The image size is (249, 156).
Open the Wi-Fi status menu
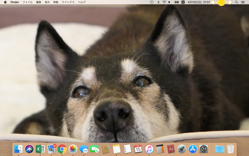point(164,2)
